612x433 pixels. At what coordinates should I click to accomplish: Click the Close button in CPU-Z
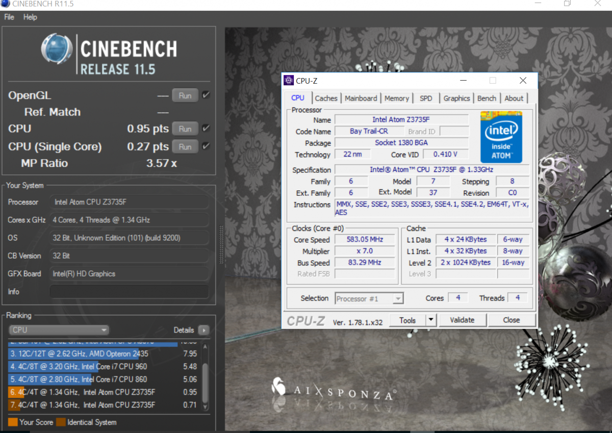tap(511, 320)
